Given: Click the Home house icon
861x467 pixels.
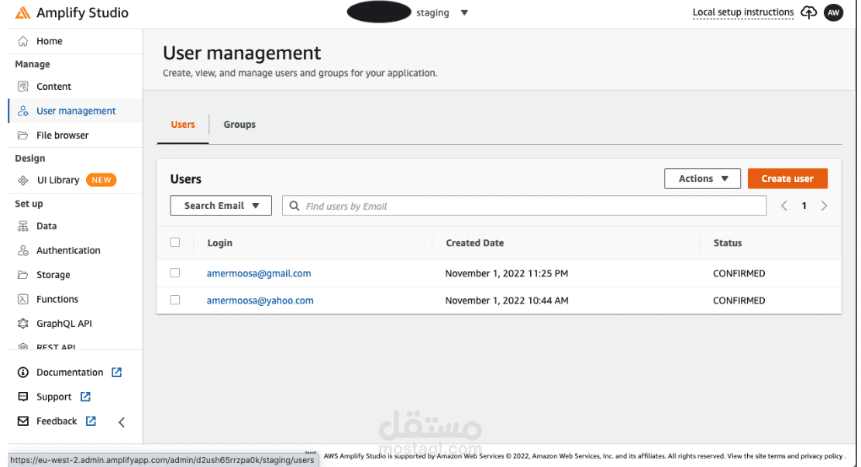Looking at the screenshot, I should 23,41.
